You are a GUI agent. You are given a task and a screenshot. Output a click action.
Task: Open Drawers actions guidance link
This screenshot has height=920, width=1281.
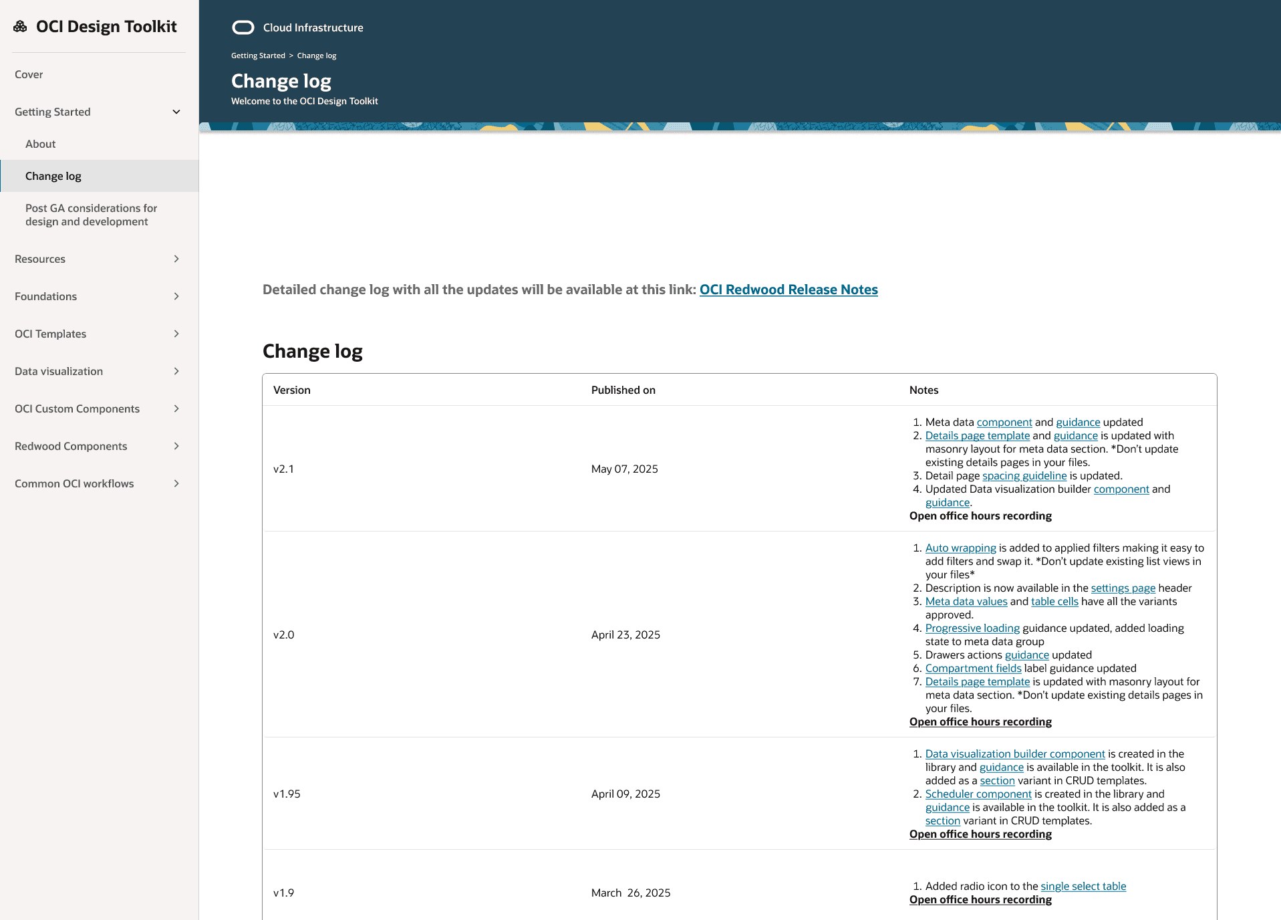pos(1027,655)
